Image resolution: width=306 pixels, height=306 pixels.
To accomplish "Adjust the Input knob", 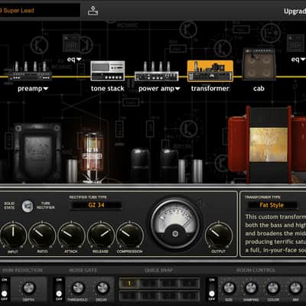I will pos(13,235).
